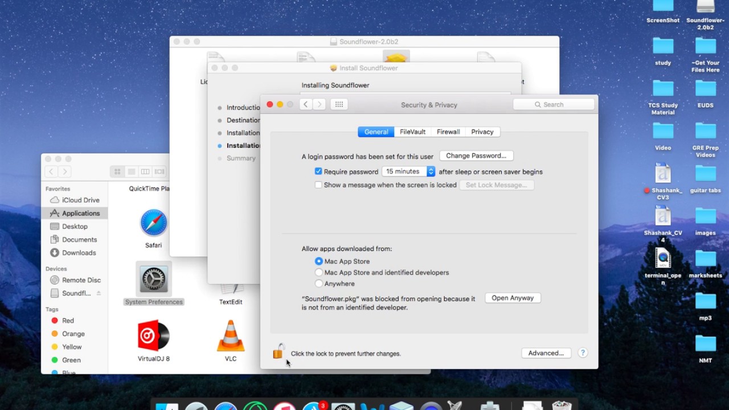Viewport: 729px width, 410px height.
Task: Open System Preferences app icon in Finder
Action: click(x=154, y=279)
